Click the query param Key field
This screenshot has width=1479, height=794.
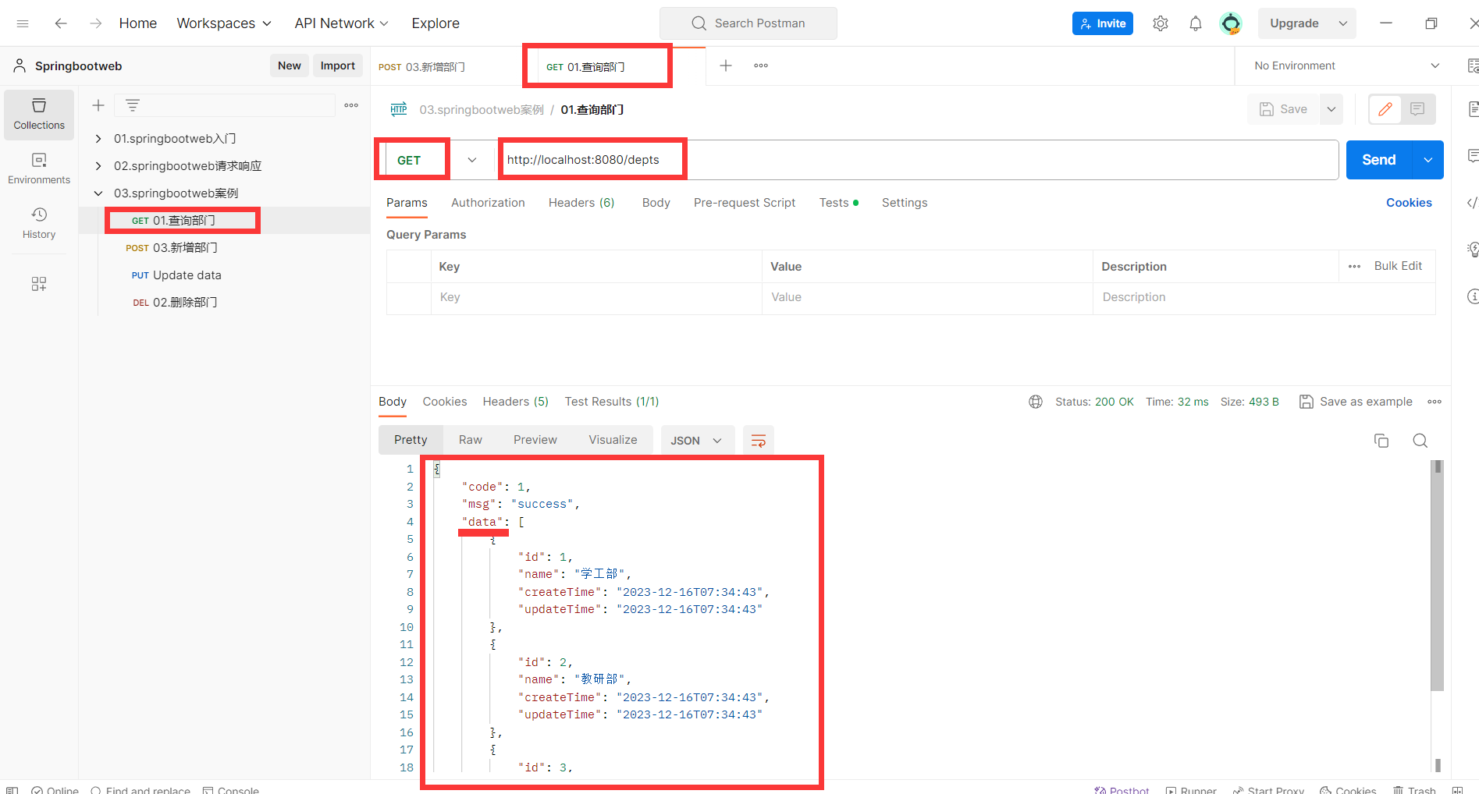click(x=596, y=297)
